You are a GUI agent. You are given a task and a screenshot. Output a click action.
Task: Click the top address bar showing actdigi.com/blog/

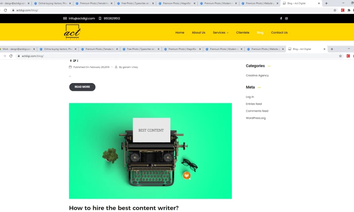click(172, 10)
